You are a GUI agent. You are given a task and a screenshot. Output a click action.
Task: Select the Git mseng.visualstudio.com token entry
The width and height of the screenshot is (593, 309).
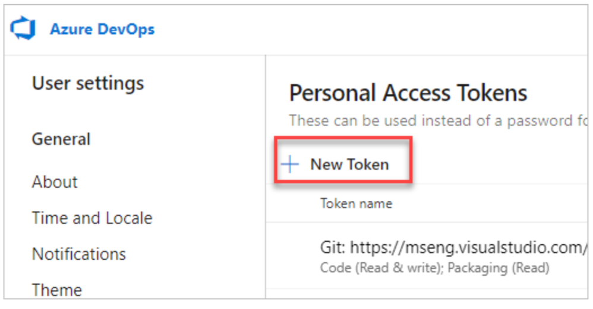tap(452, 247)
